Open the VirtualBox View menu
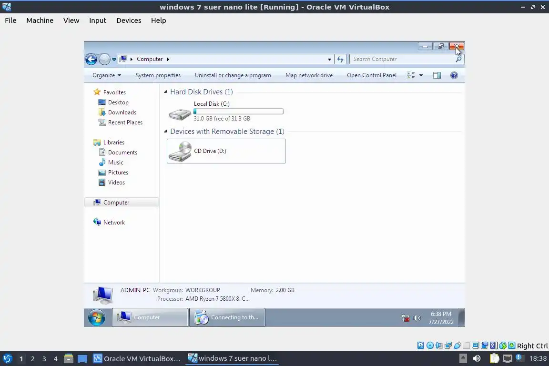Image resolution: width=549 pixels, height=366 pixels. click(x=71, y=20)
